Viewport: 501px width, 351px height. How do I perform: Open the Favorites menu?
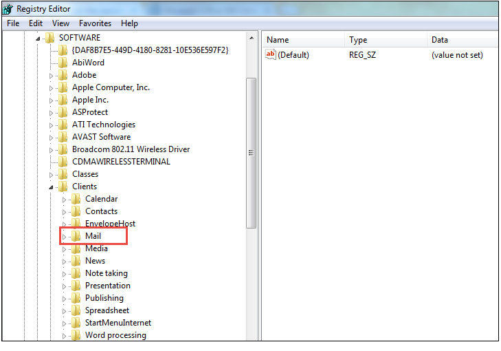coord(95,23)
